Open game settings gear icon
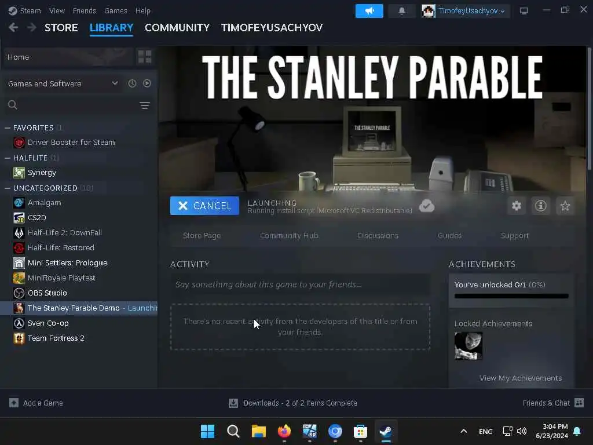Viewport: 593px width, 445px height. pyautogui.click(x=516, y=206)
